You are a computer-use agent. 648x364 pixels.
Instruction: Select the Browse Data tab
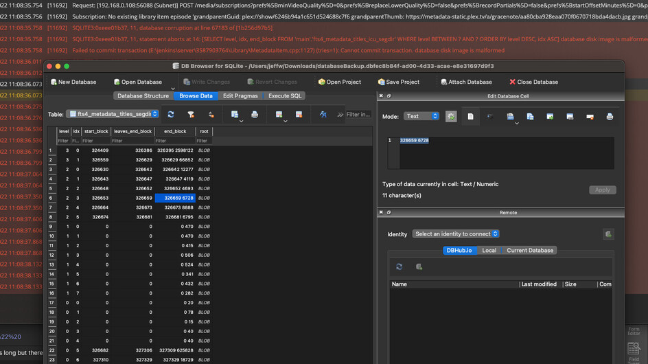pyautogui.click(x=196, y=96)
